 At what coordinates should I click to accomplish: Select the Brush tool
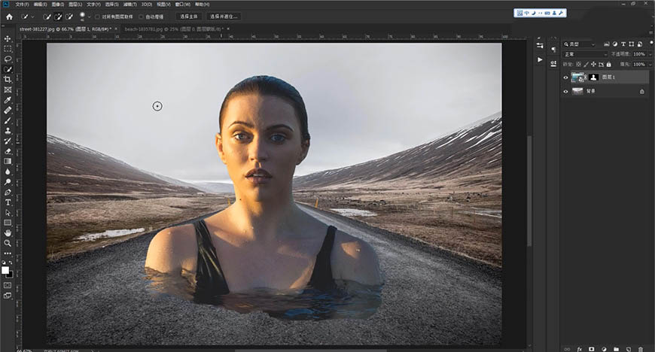tap(8, 120)
